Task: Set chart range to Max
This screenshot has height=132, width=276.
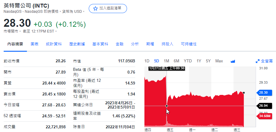Action: (219, 61)
